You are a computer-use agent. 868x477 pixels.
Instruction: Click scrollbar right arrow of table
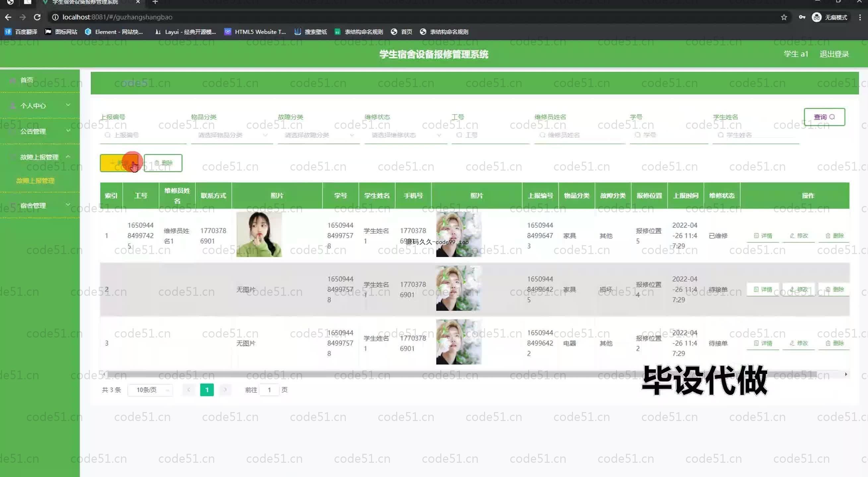[846, 374]
